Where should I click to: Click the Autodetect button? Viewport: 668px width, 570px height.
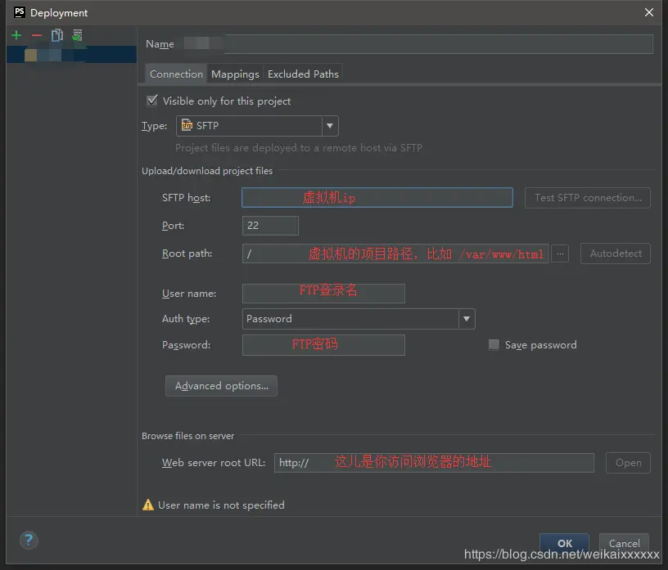pos(615,254)
